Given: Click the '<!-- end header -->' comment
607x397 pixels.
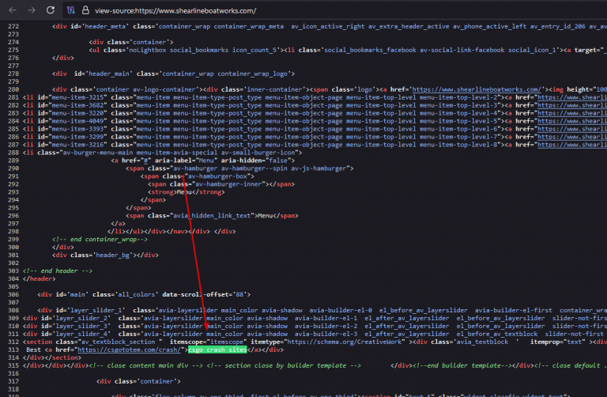Looking at the screenshot, I should tap(57, 270).
